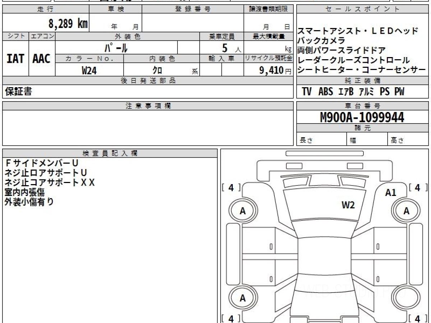Click the 純正装備 header

362,81
